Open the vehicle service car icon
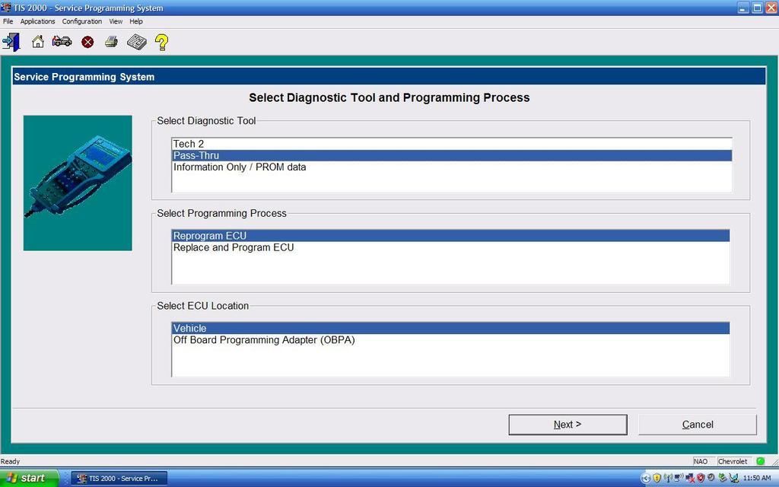Viewport: 779px width, 487px height. (62, 42)
